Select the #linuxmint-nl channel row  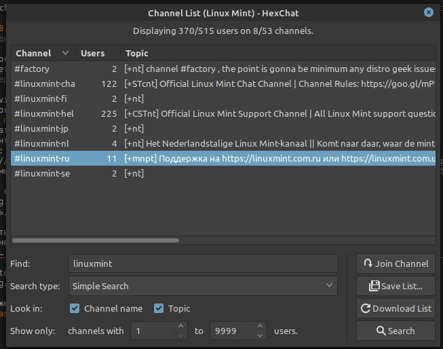(x=223, y=144)
